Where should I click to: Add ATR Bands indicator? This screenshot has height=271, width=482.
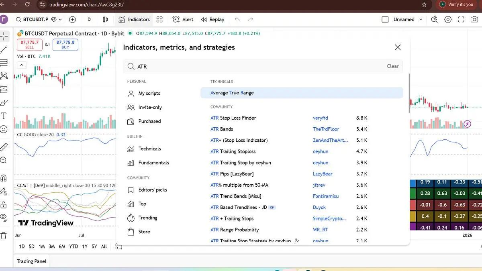[222, 129]
